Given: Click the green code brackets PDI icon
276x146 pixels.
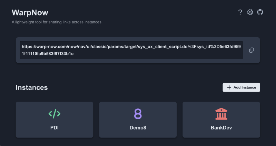Looking at the screenshot, I should tap(55, 113).
